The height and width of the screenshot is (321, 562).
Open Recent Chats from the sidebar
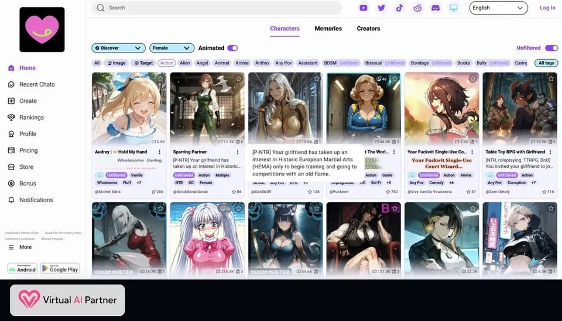tap(31, 84)
